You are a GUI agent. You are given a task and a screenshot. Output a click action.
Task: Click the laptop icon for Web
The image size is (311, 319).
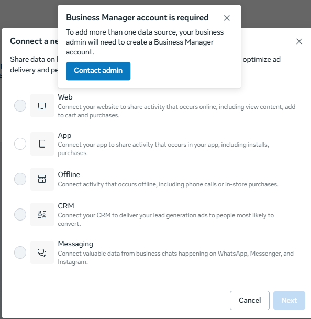click(x=42, y=106)
